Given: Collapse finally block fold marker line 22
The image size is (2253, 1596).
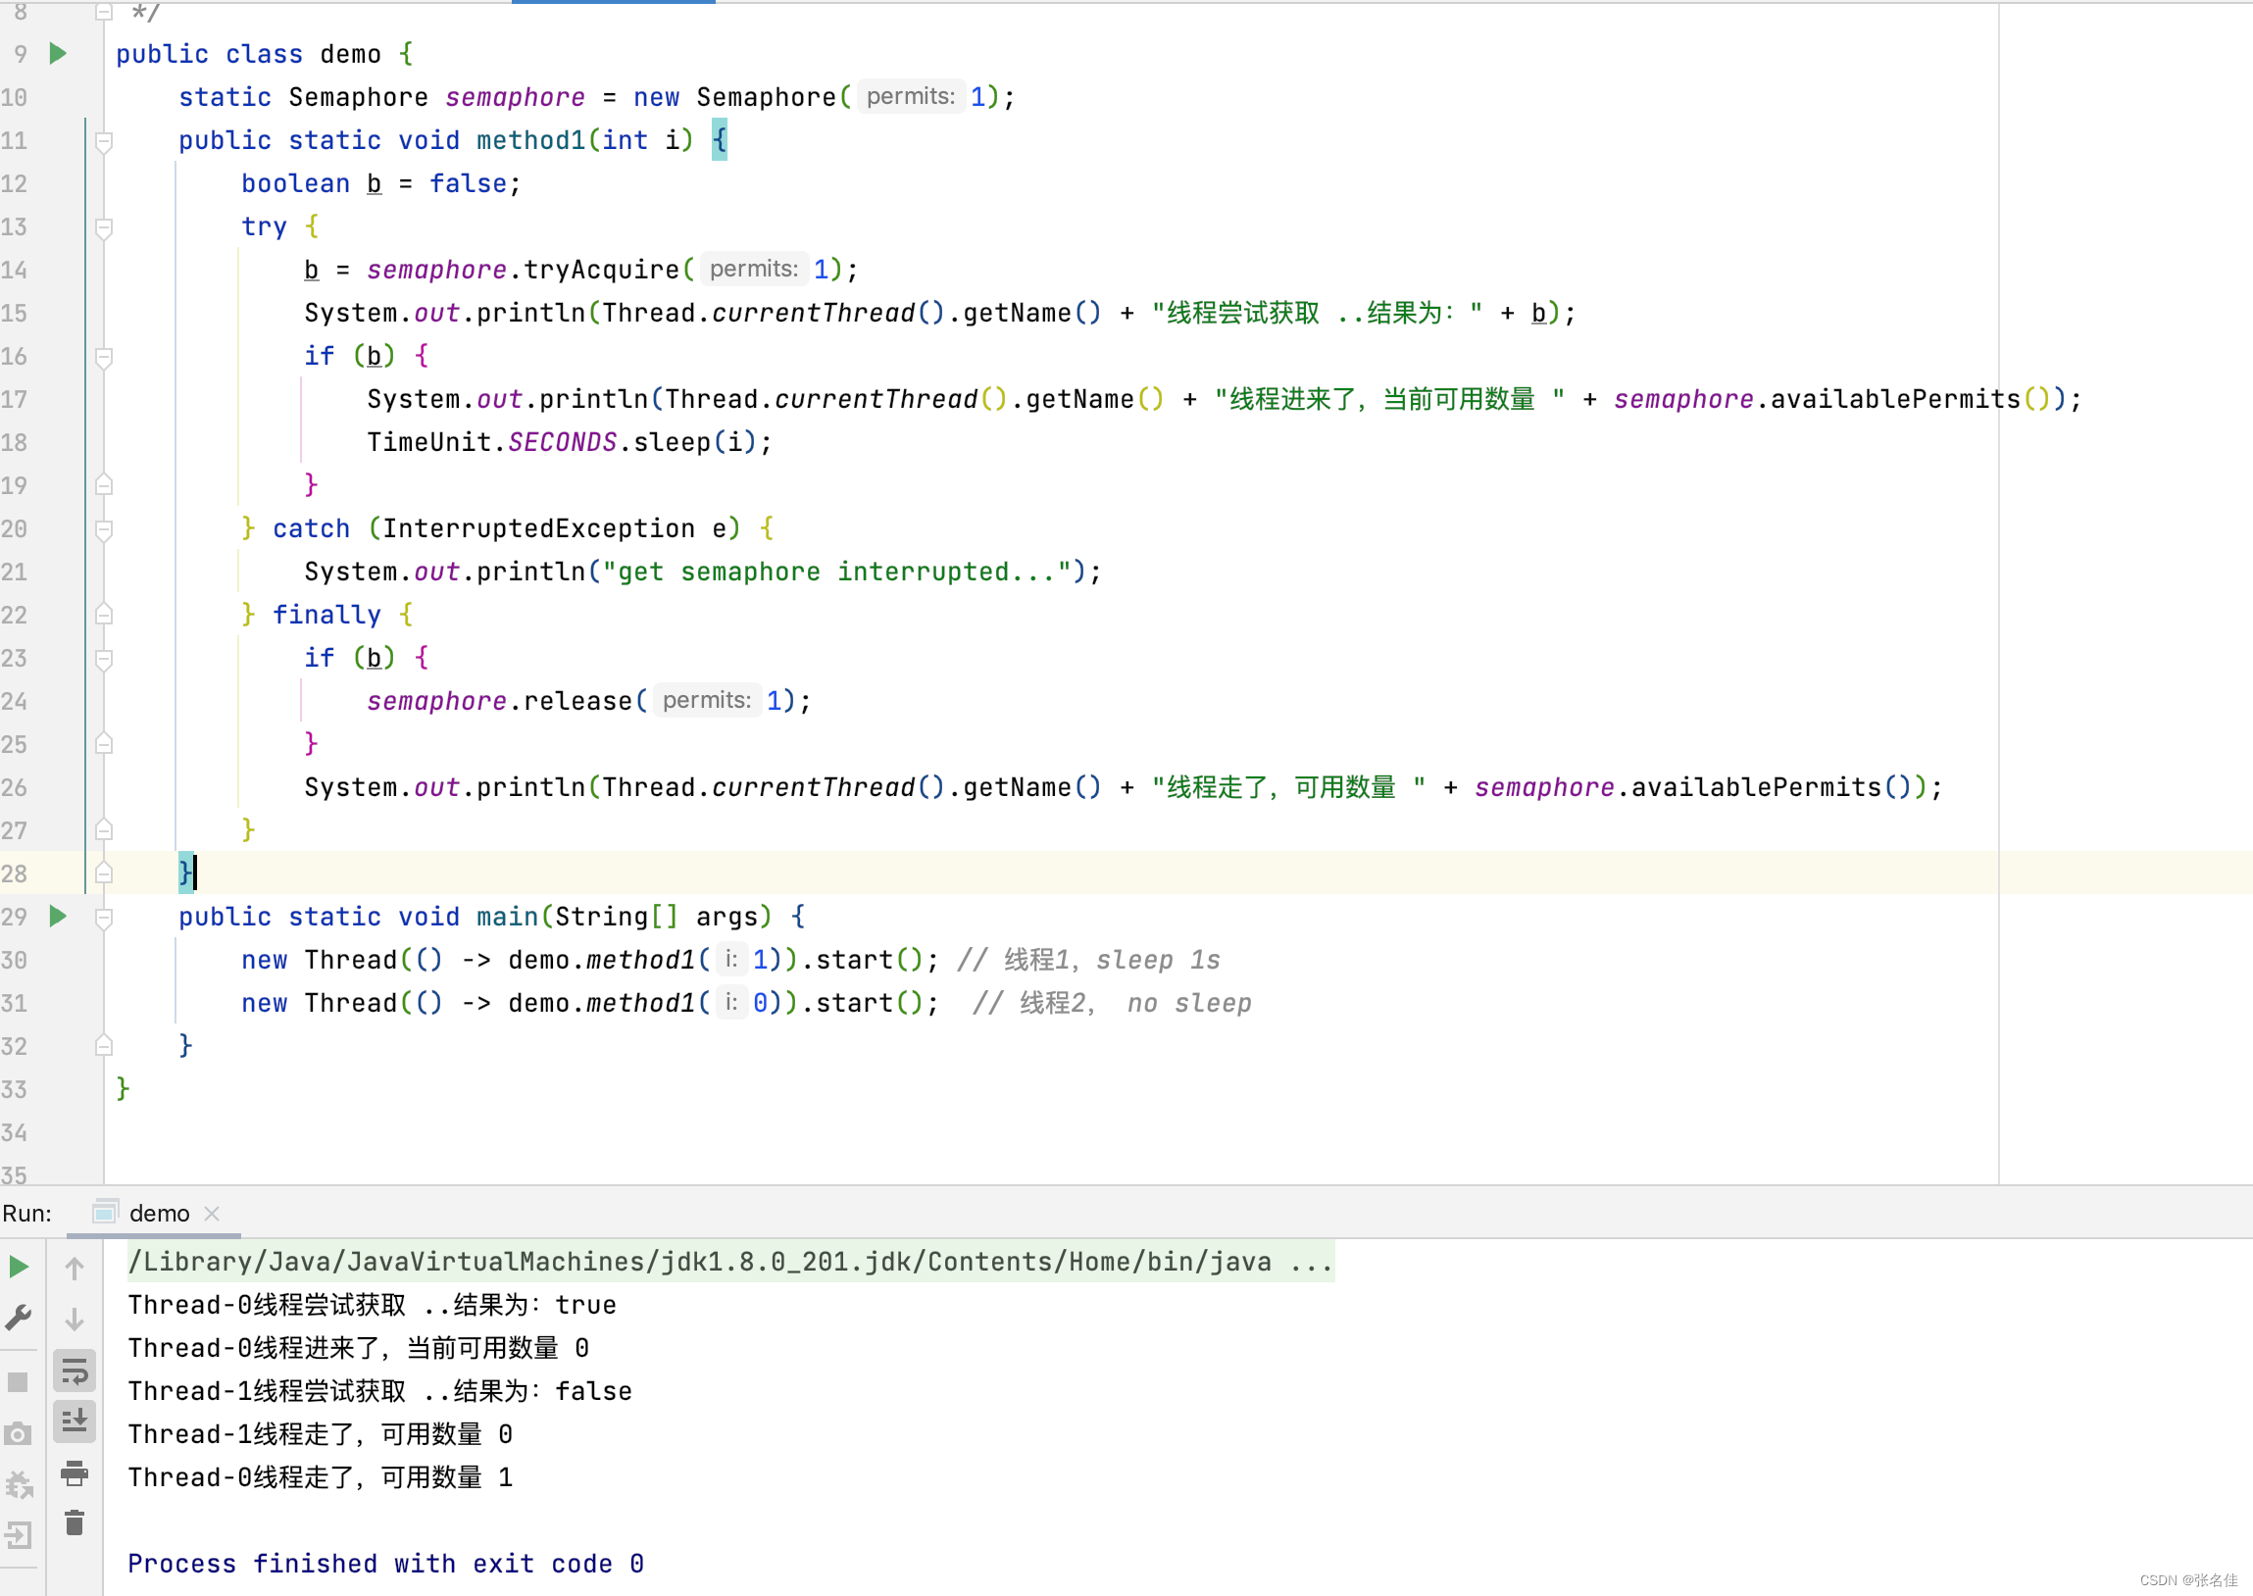Looking at the screenshot, I should coord(103,616).
